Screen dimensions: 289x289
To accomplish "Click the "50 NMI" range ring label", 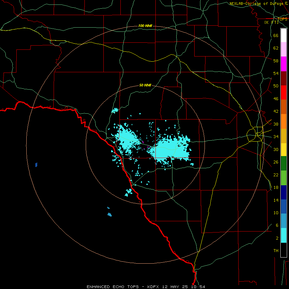I will (x=145, y=85).
